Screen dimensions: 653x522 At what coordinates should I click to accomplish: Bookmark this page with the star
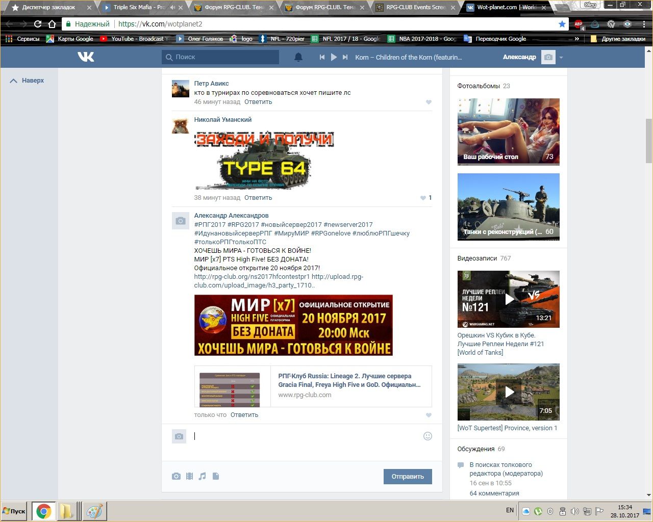(562, 24)
